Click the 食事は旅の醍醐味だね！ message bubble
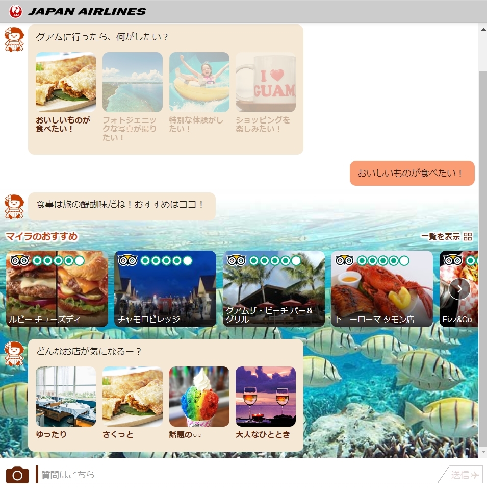The width and height of the screenshot is (487, 490). [122, 206]
